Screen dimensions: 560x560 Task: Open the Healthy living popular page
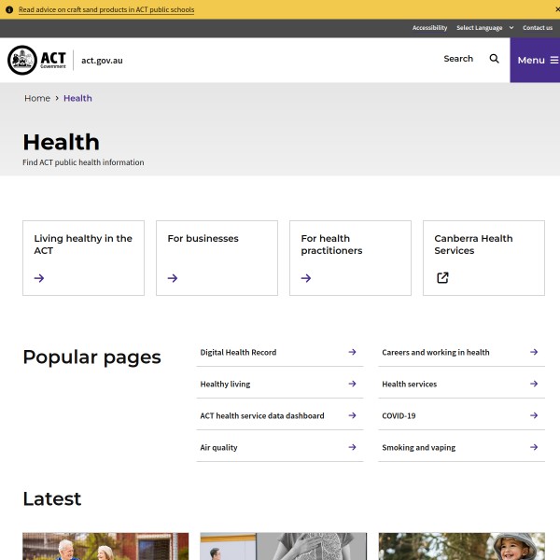point(225,384)
